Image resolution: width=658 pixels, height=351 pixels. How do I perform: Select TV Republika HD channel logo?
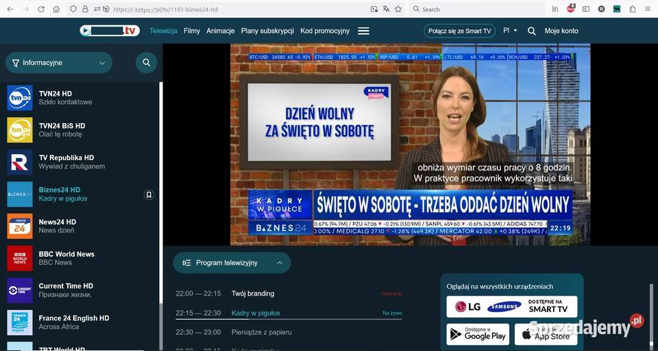(20, 162)
